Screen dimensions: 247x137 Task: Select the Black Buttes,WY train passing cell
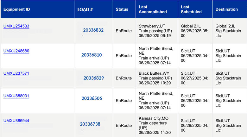point(157,78)
